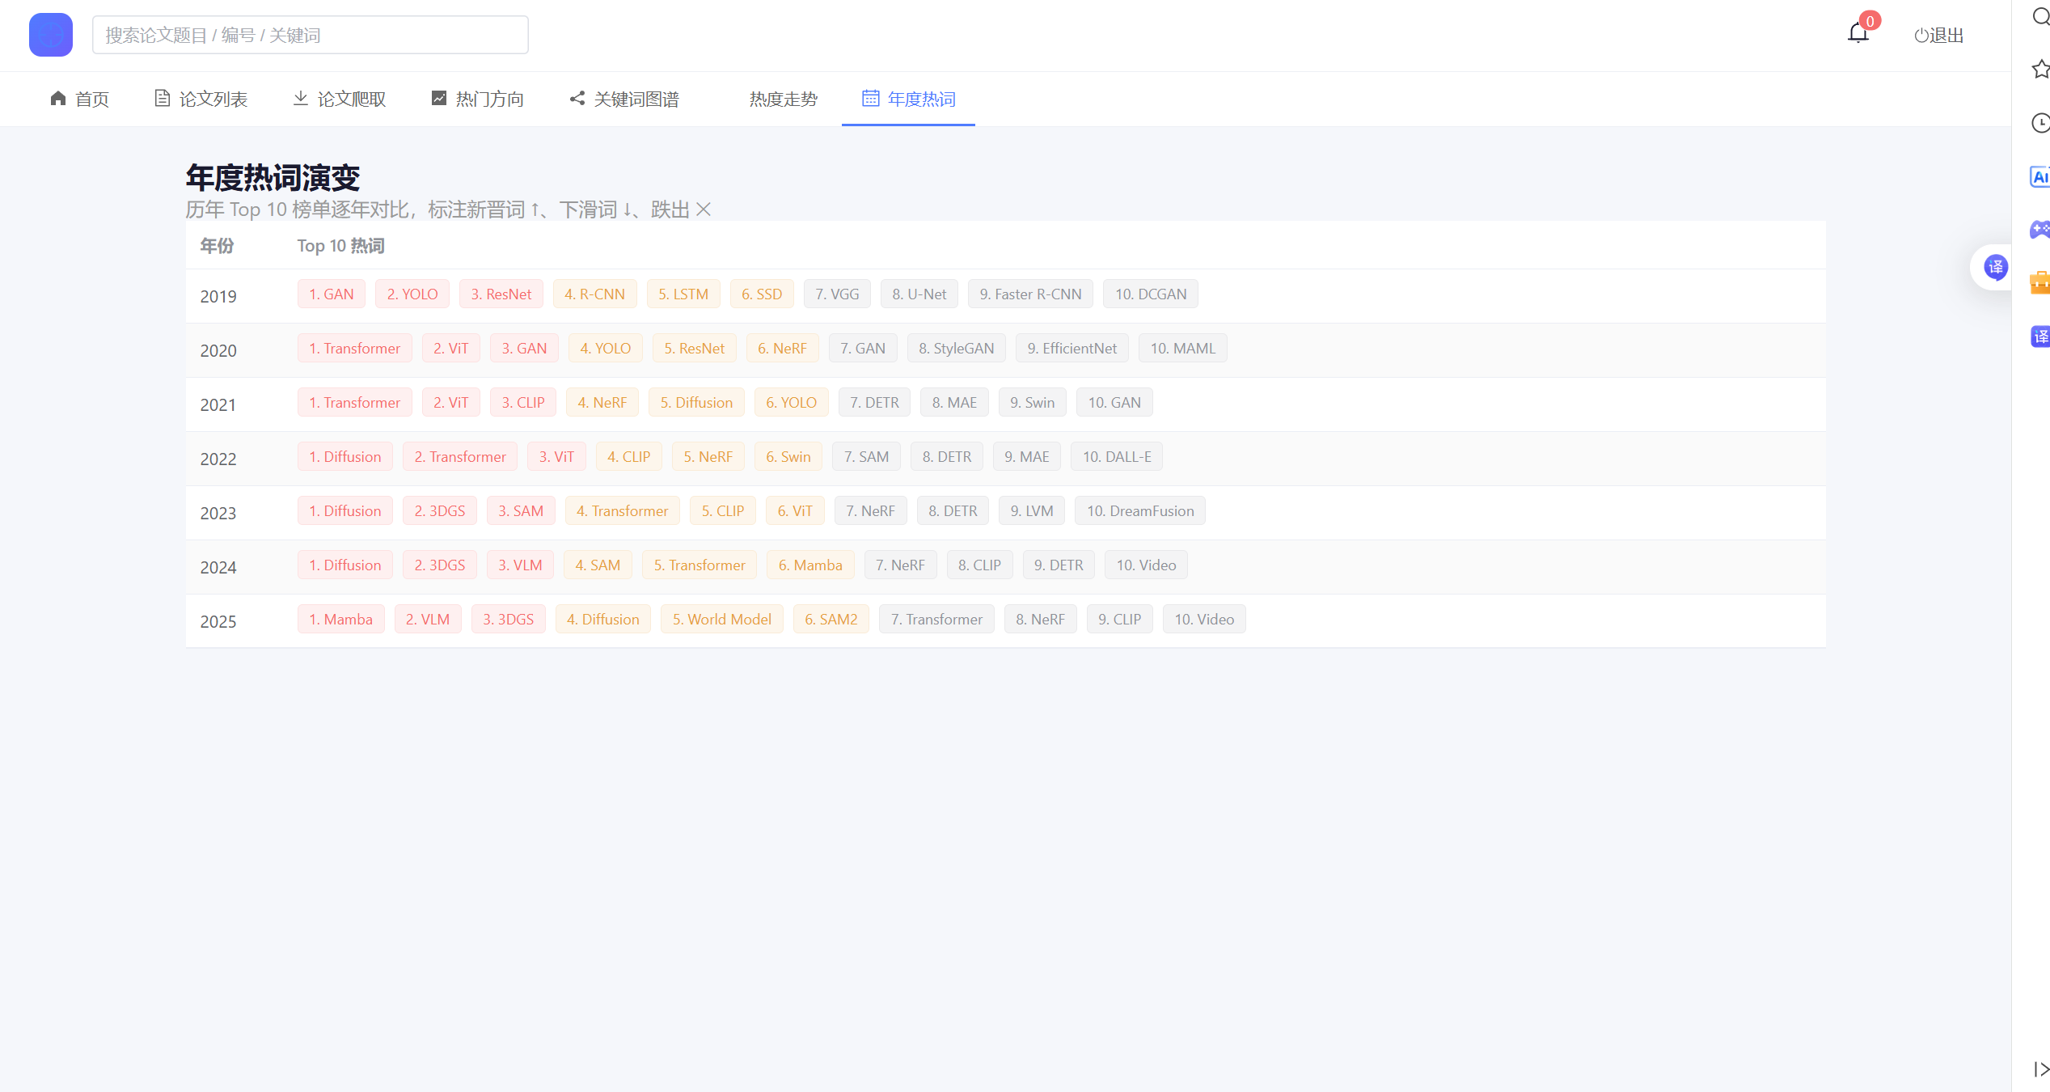The width and height of the screenshot is (2050, 1092).
Task: Open the browser sidebar favorites star
Action: [2040, 70]
